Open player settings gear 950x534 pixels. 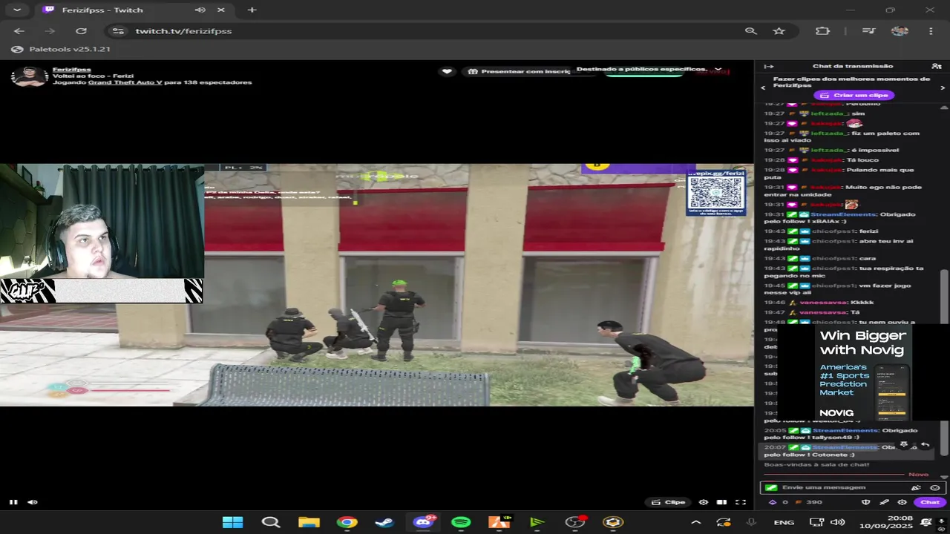tap(704, 502)
